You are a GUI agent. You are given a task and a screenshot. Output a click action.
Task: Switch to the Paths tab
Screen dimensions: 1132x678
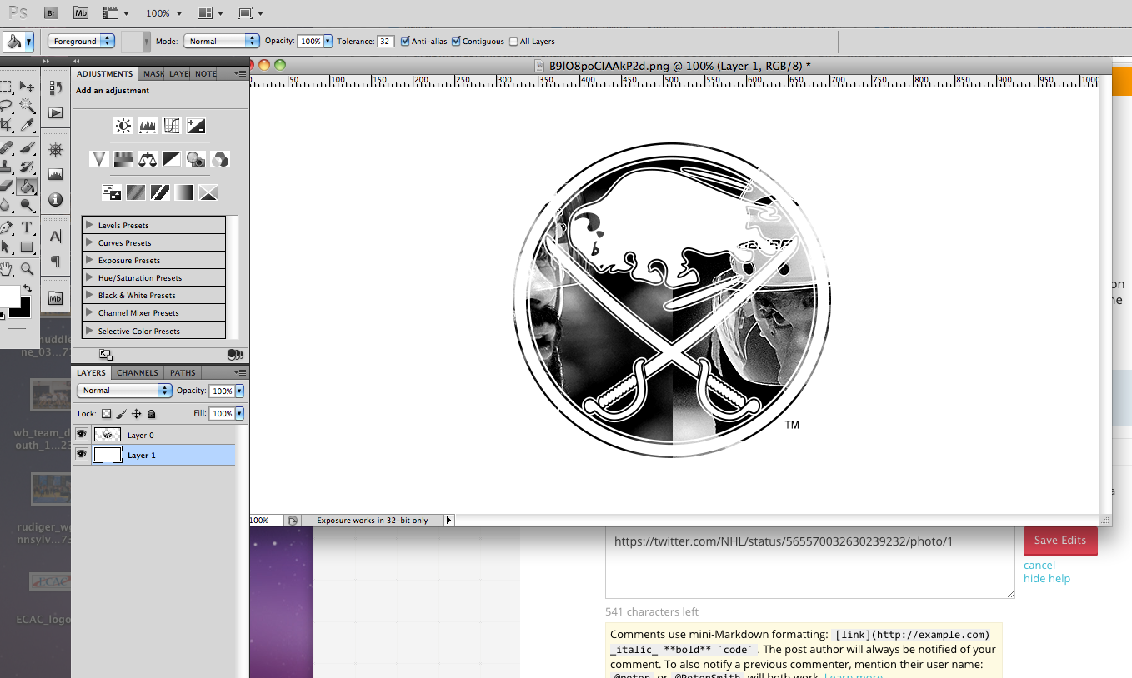pos(183,372)
